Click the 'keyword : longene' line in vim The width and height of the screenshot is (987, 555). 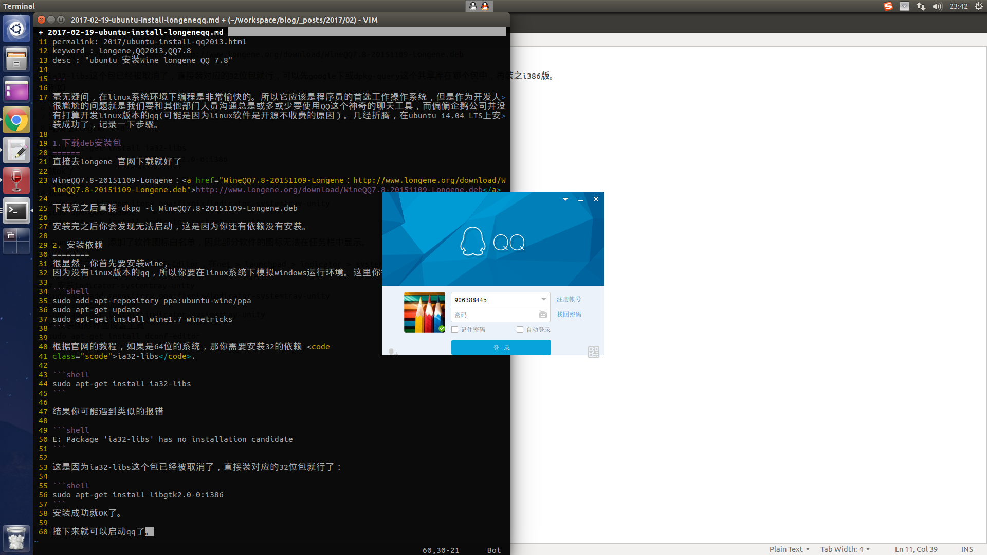pyautogui.click(x=122, y=51)
